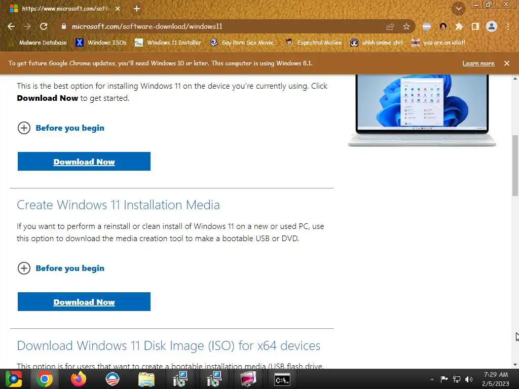Open the avatar-face extension icon
The image size is (519, 389).
point(443,26)
